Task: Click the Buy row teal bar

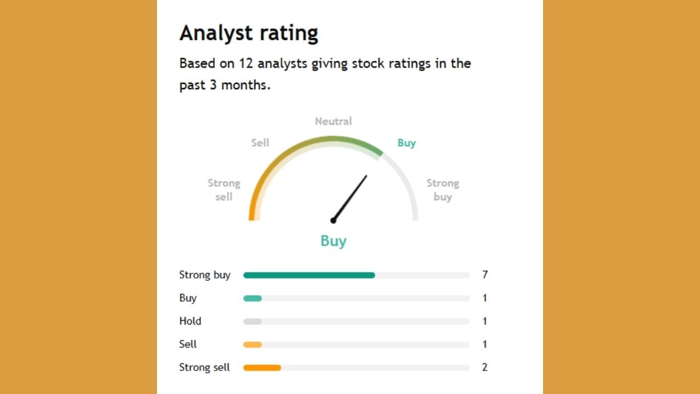Action: click(x=253, y=298)
